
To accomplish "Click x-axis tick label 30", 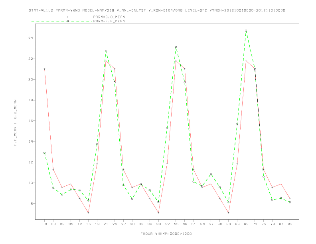I will pos(132,224).
